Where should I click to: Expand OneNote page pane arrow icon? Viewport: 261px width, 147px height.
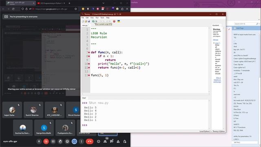(x=229, y=29)
